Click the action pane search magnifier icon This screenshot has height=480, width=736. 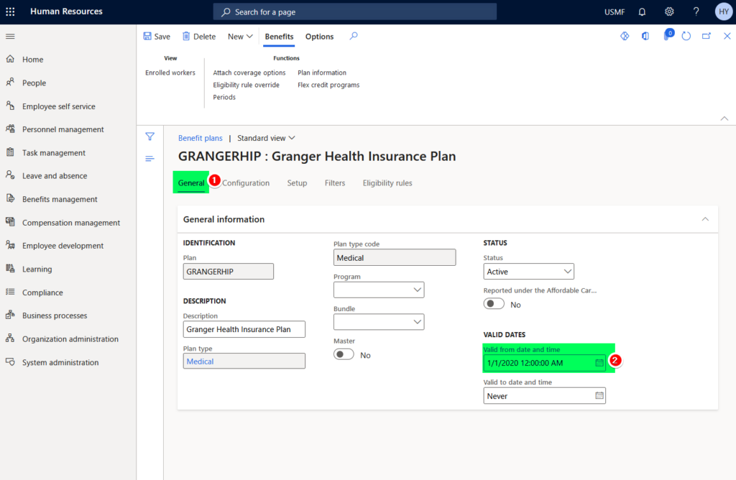pos(354,36)
